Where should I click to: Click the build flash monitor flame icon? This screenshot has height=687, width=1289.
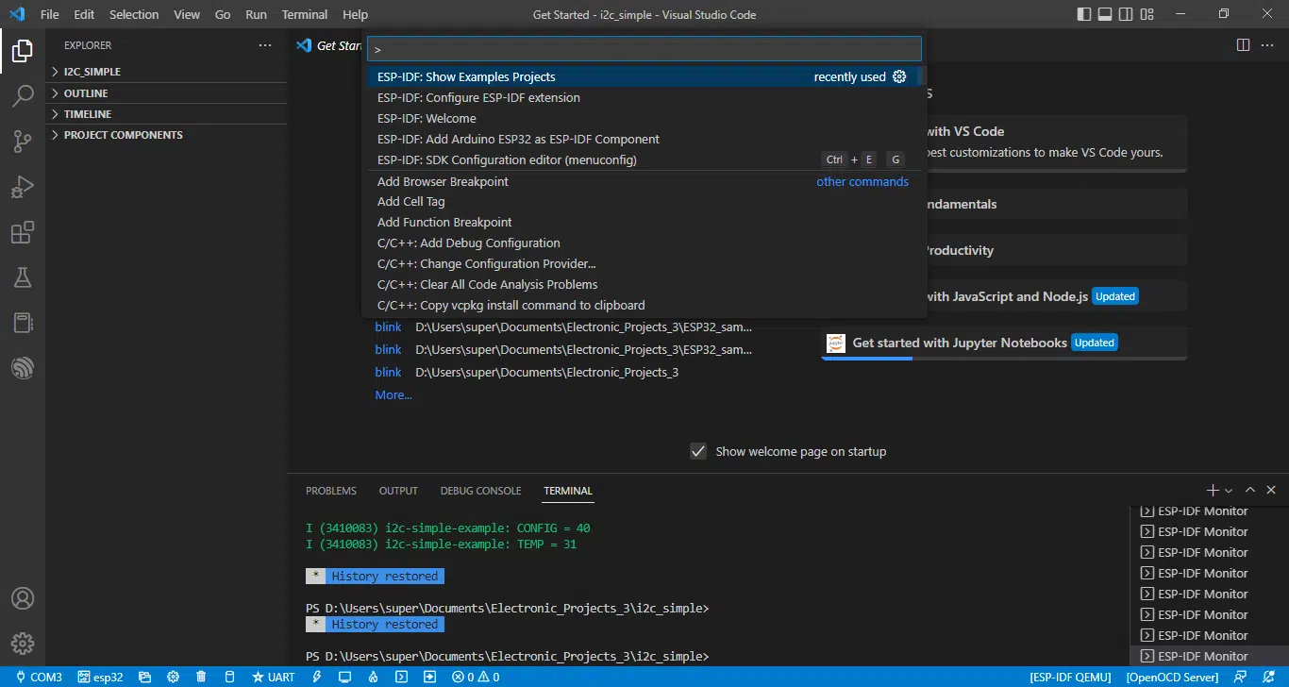[x=374, y=677]
